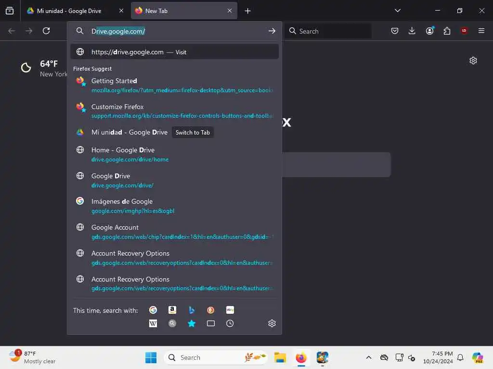Open Home - Google Drive suggestion

coord(174,154)
